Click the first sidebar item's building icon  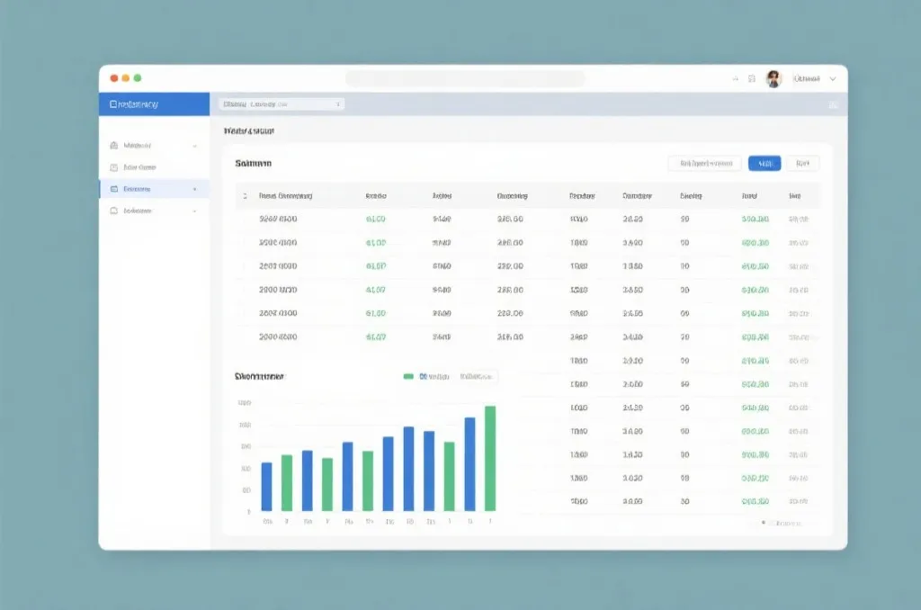(114, 145)
